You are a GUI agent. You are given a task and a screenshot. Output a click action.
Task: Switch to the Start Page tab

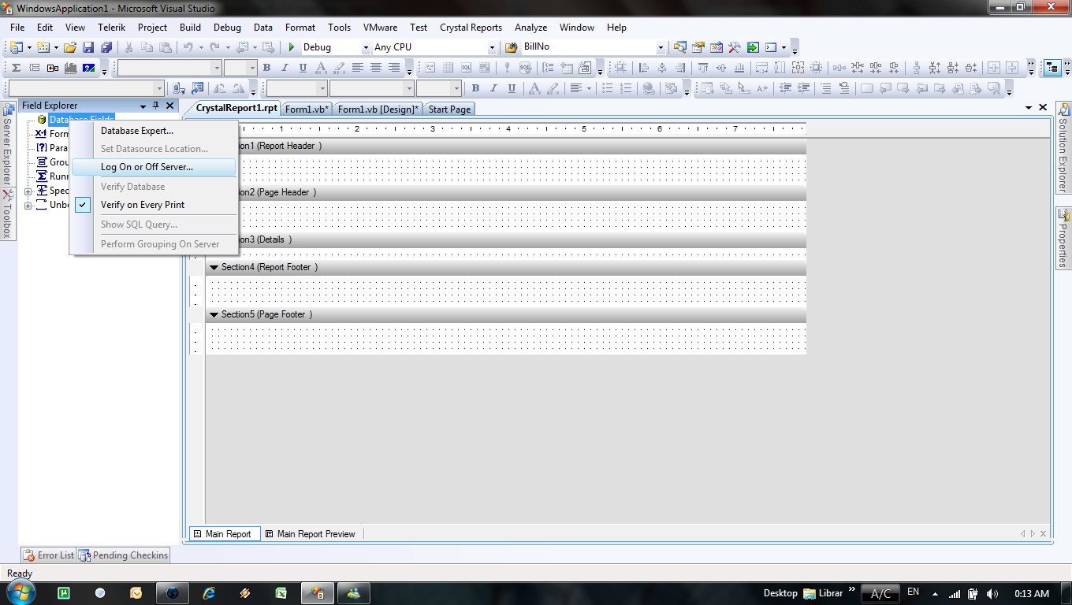[449, 109]
